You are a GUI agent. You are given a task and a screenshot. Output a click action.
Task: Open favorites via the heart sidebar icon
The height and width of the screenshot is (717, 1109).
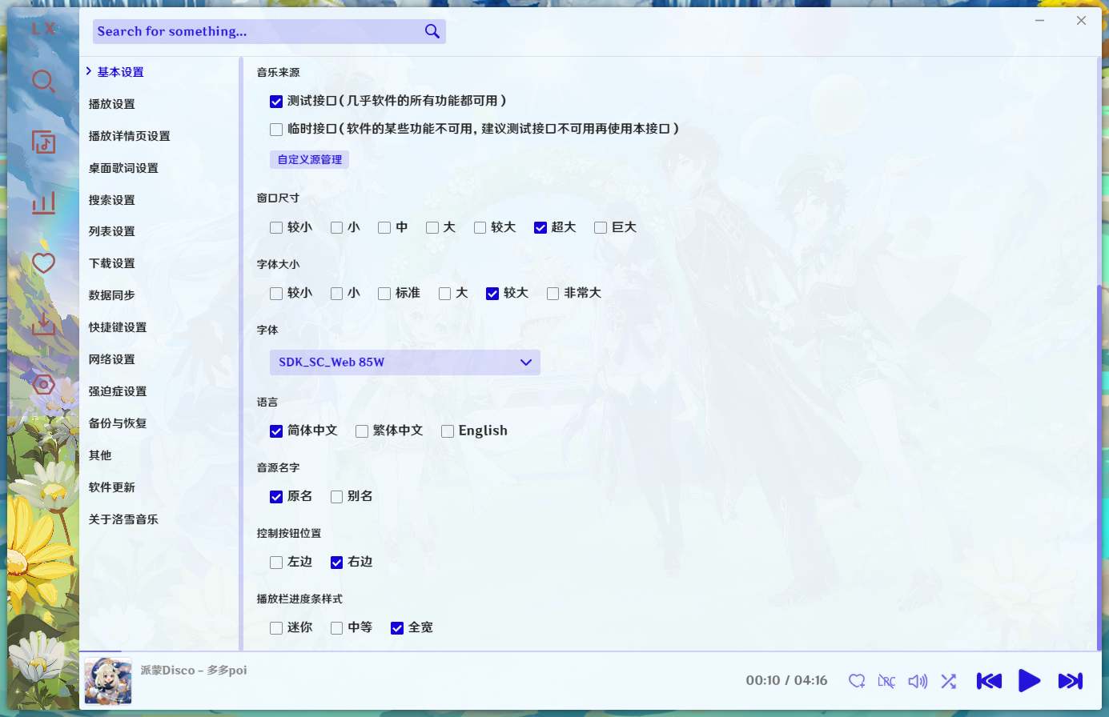(43, 263)
